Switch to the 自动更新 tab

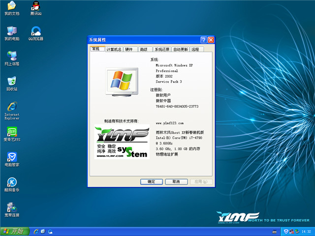pyautogui.click(x=181, y=49)
